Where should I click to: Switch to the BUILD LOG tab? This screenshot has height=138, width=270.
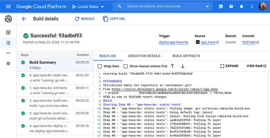tap(108, 56)
